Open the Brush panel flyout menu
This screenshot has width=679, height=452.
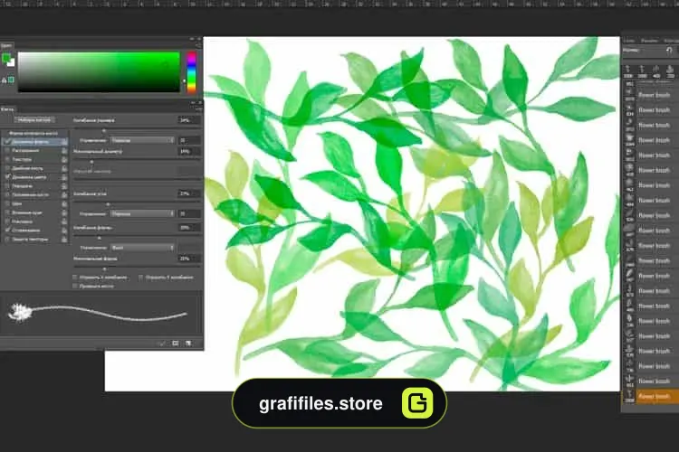click(198, 109)
